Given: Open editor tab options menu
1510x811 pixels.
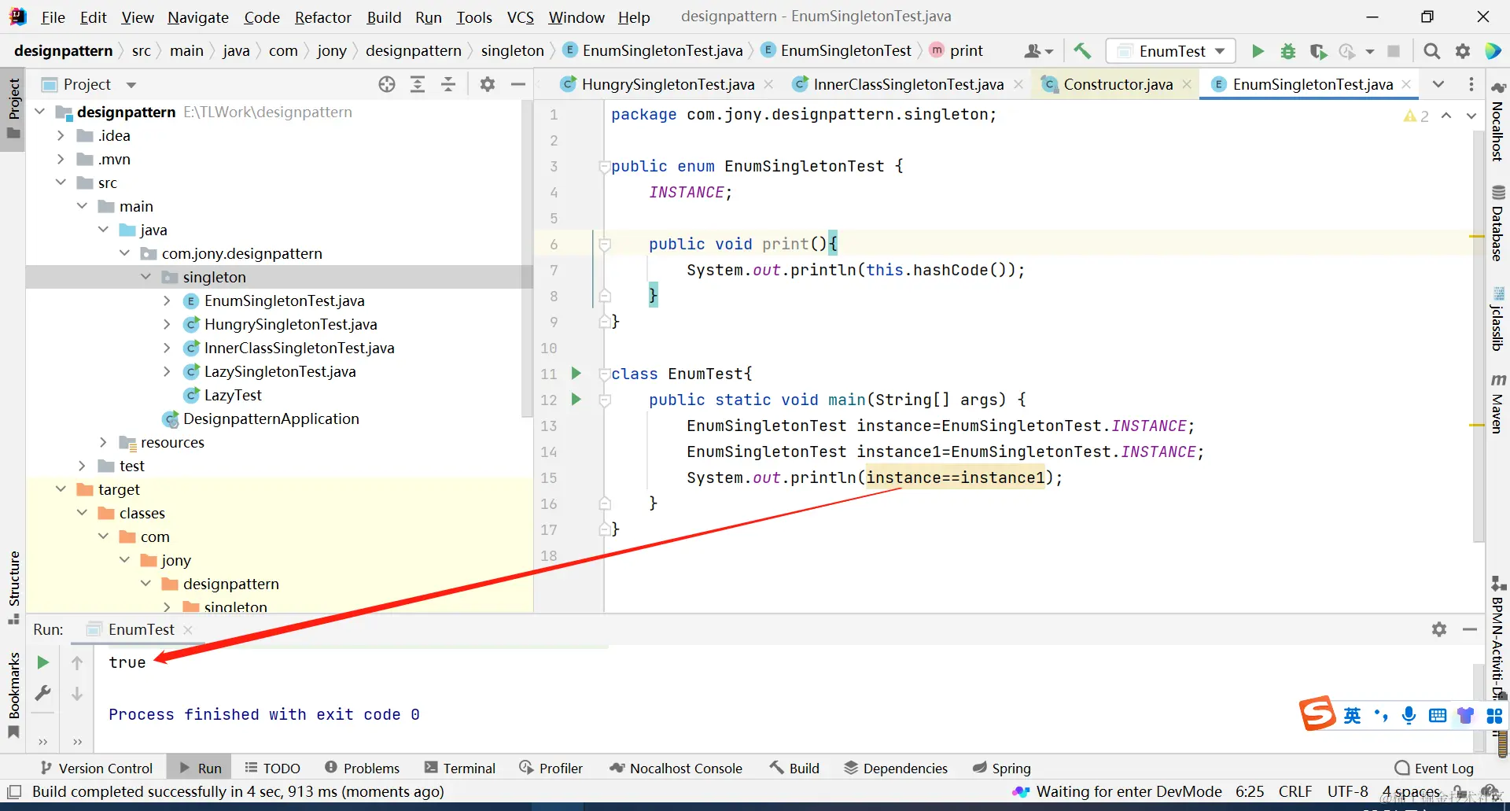Looking at the screenshot, I should coord(1471,84).
